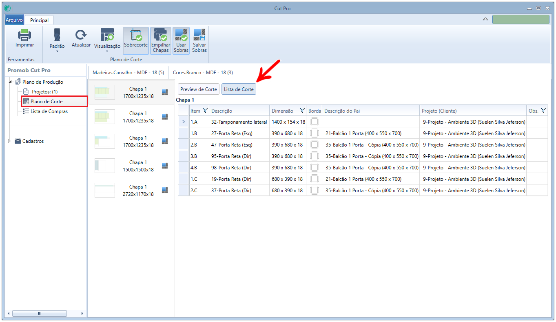Click the Projeto (Cliente) column header
The image size is (556, 322).
[x=473, y=111]
